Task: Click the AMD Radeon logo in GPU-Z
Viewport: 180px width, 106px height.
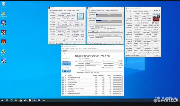Action: coord(156,18)
